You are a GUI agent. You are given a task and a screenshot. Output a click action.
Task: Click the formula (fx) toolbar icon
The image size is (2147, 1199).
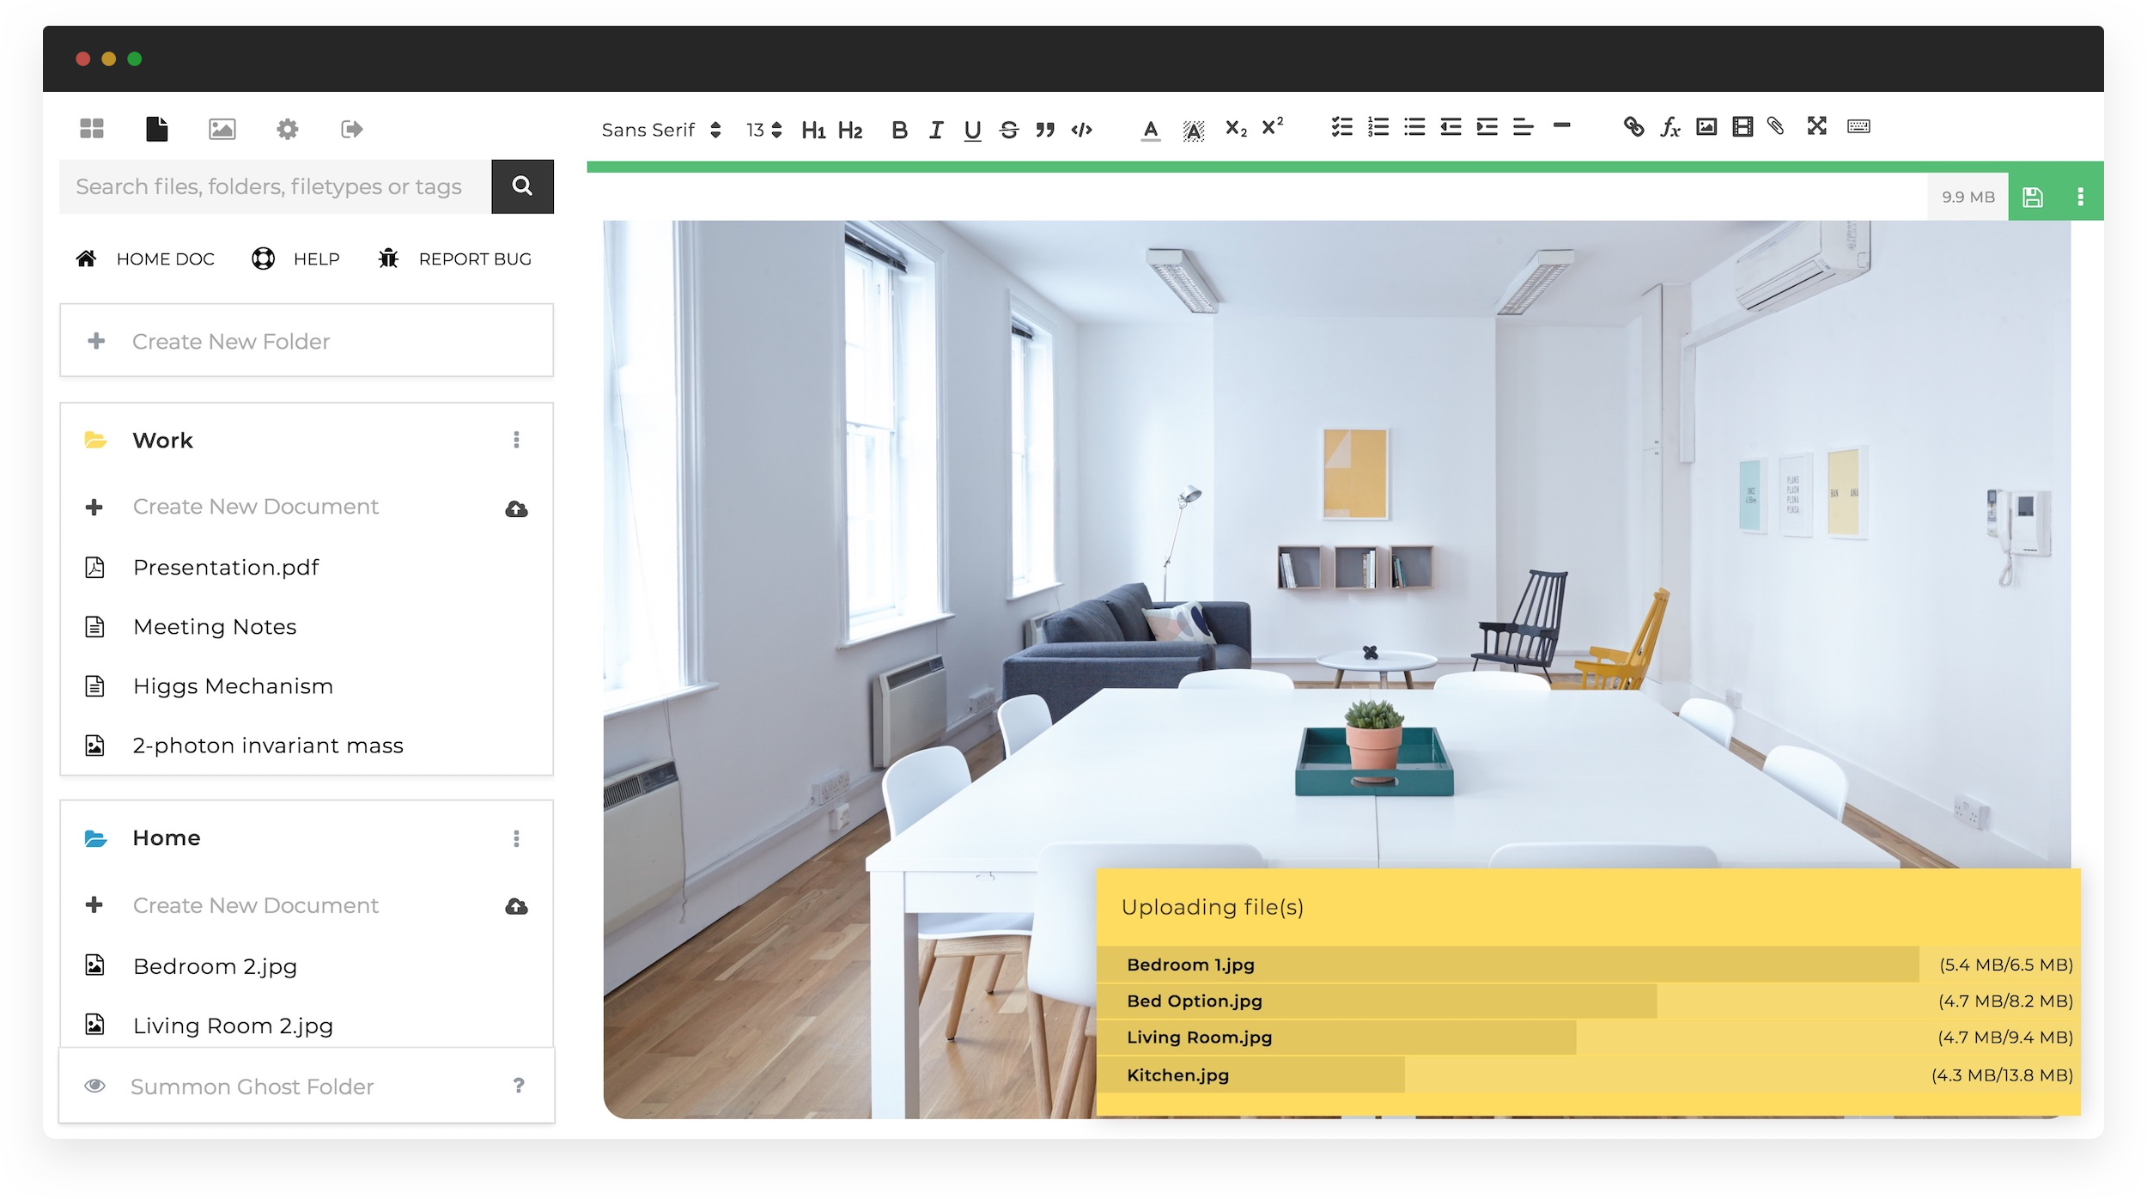tap(1670, 128)
